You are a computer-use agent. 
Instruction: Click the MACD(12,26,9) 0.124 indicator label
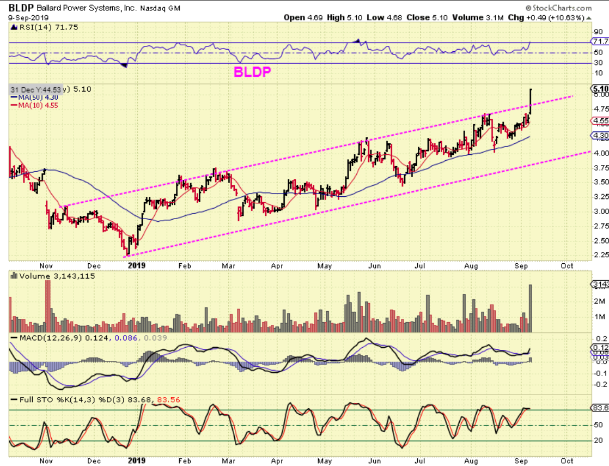[x=64, y=338]
